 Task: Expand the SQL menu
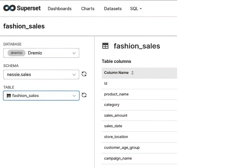[136, 9]
